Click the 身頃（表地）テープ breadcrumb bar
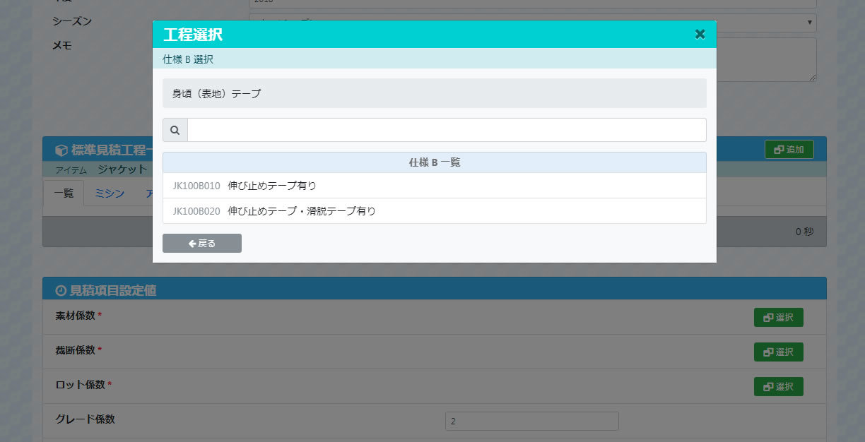 point(434,93)
